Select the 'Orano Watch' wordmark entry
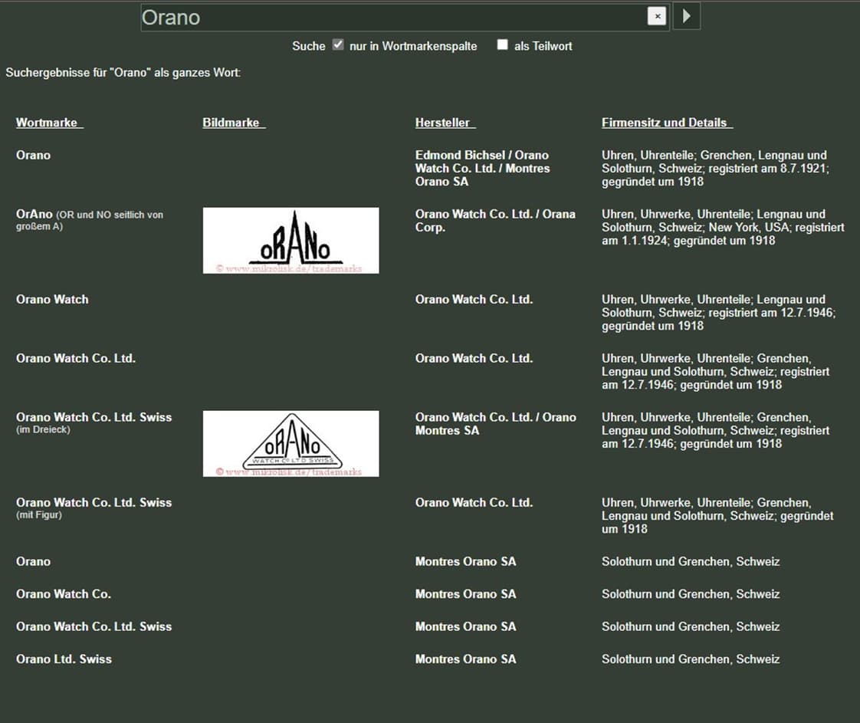The width and height of the screenshot is (860, 723). tap(52, 300)
